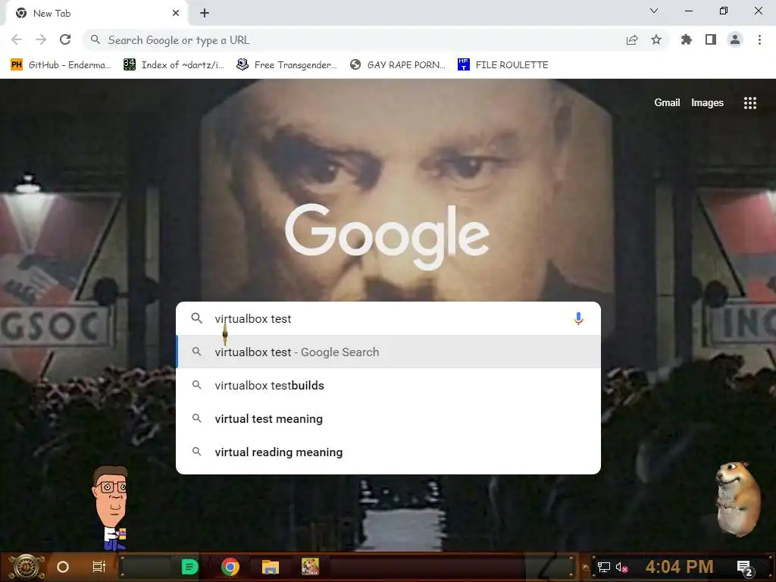Open the Chrome profile avatar menu

pos(735,39)
